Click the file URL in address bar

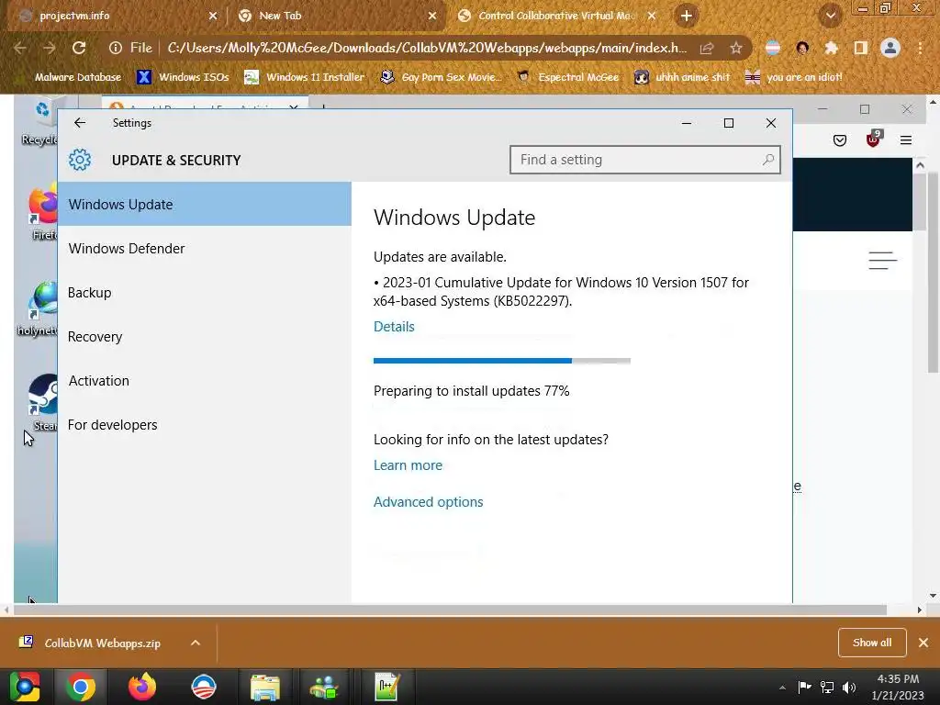[427, 48]
